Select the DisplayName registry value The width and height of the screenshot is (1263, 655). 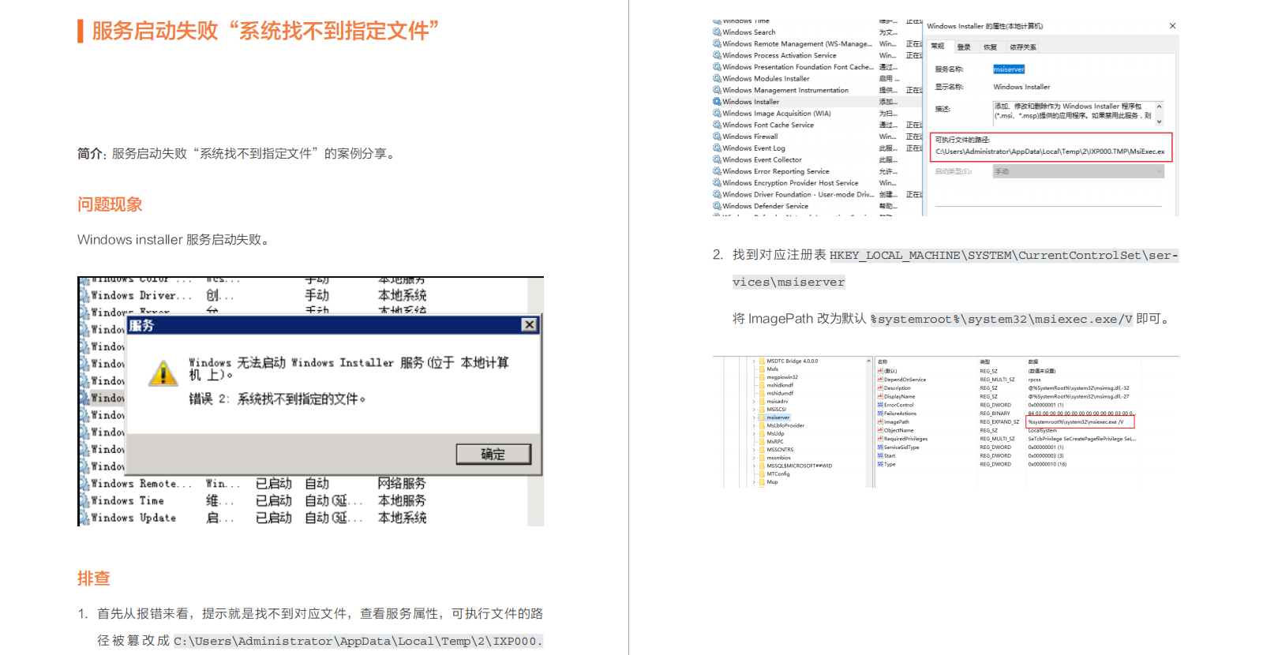click(x=899, y=396)
